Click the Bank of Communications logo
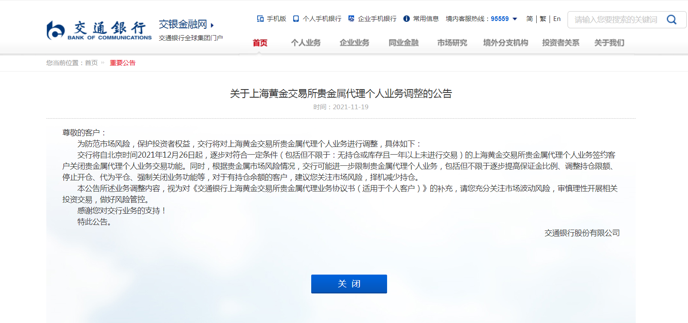Image resolution: width=688 pixels, height=323 pixels. 99,30
